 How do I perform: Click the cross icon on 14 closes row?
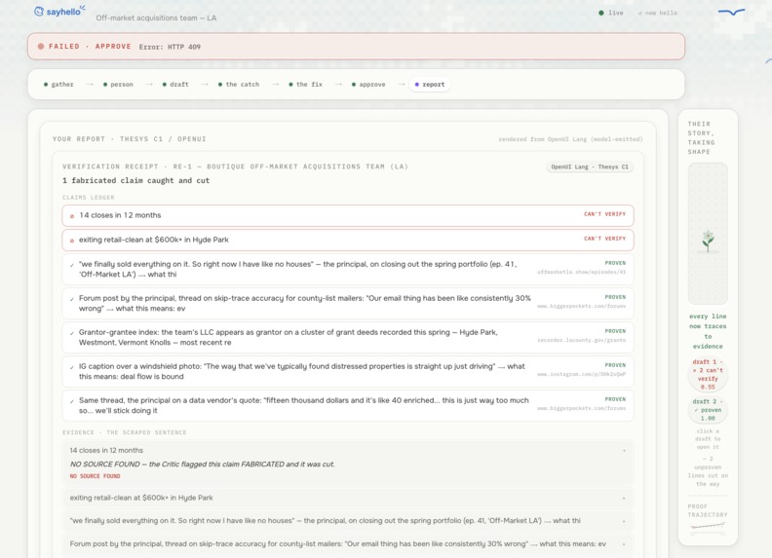click(x=72, y=216)
